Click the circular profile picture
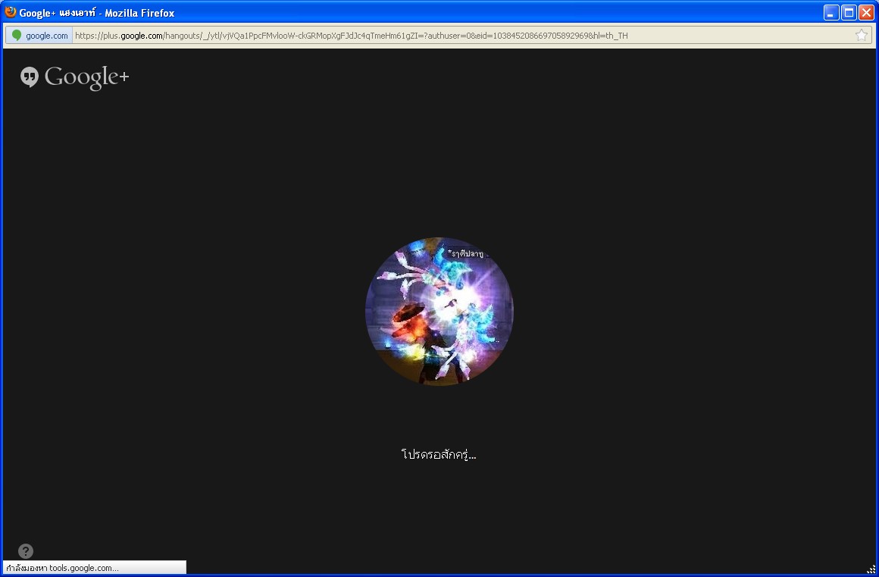Viewport: 879px width, 577px height. (439, 311)
